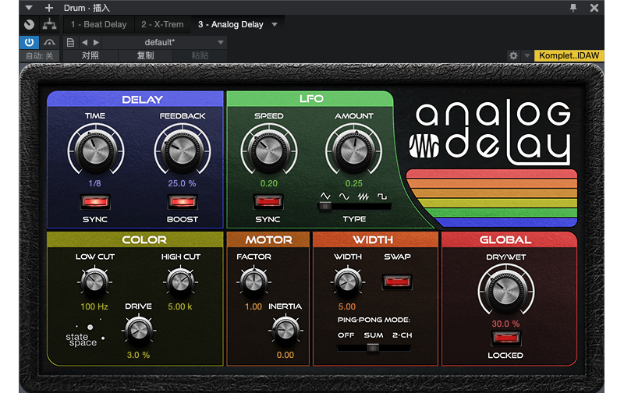Toggle the LOCKED red button
Viewport: 624px width, 393px height.
tap(505, 338)
